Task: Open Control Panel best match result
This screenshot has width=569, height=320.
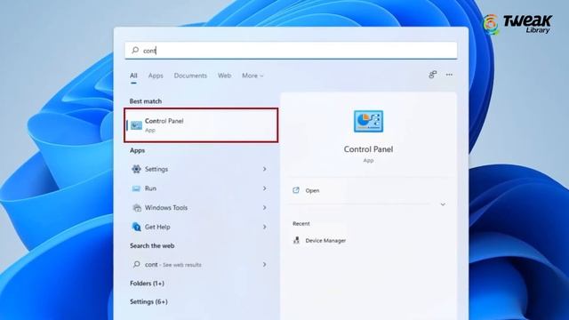Action: pyautogui.click(x=201, y=125)
